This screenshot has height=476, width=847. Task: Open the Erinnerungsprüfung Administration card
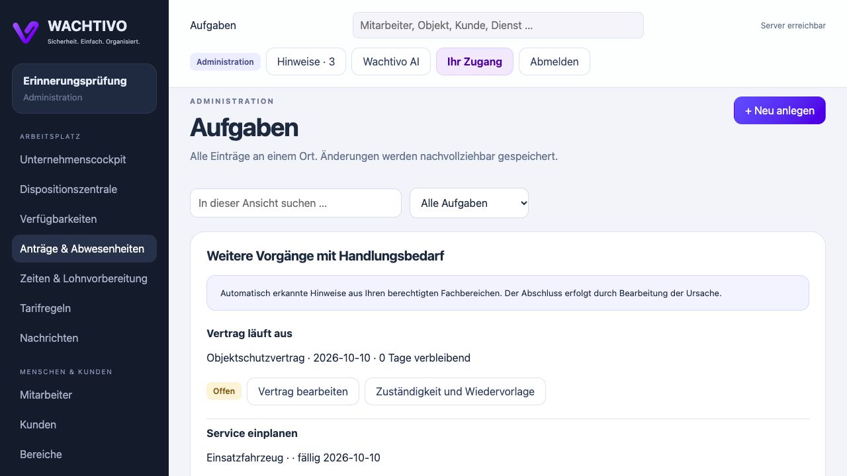pos(84,89)
